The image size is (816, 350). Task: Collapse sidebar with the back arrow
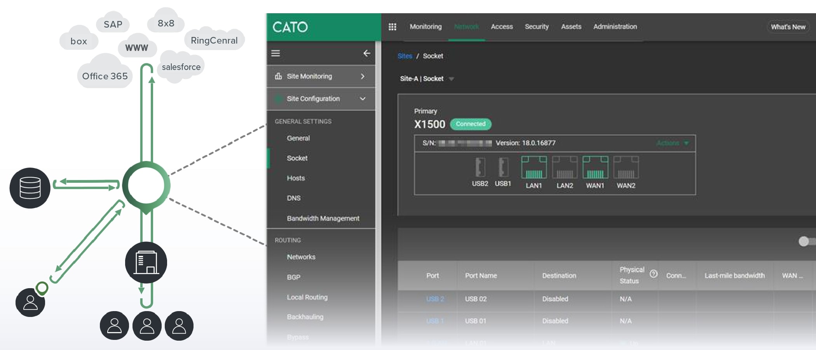(x=366, y=53)
